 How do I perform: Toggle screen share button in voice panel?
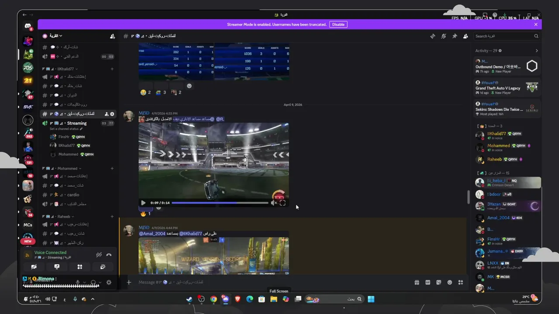click(x=57, y=266)
